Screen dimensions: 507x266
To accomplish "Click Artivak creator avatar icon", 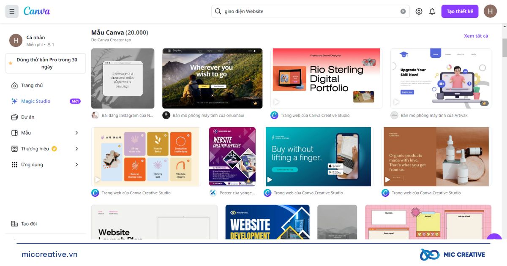I will [x=394, y=115].
